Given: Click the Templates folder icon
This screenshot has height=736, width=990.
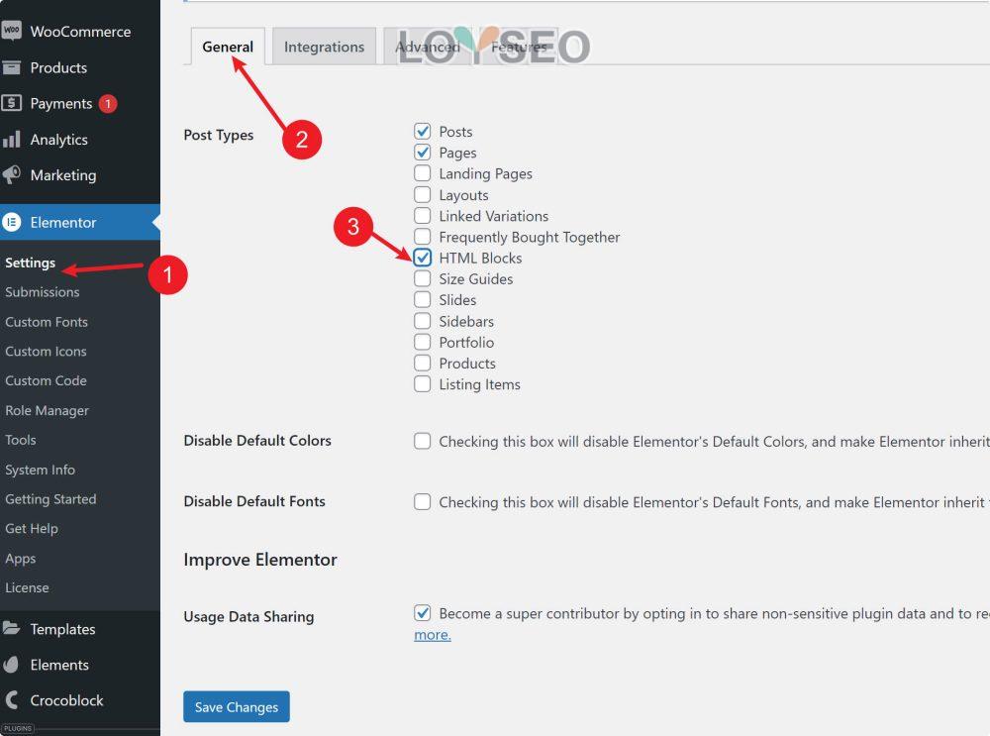Looking at the screenshot, I should tap(11, 629).
